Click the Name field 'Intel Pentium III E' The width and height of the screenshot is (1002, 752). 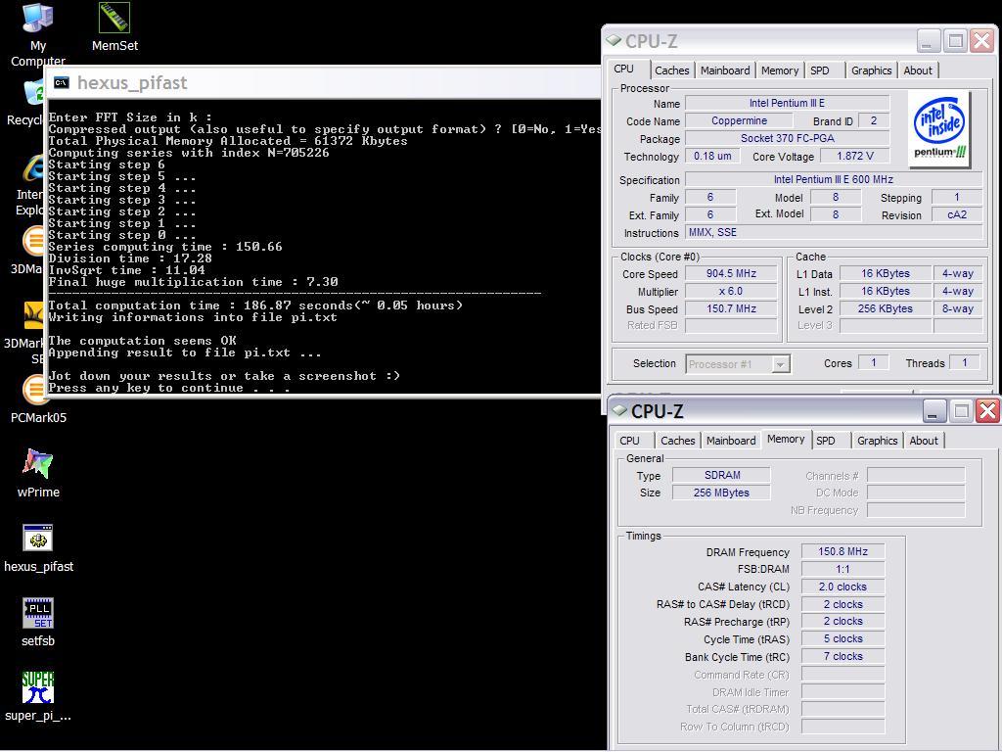(787, 103)
